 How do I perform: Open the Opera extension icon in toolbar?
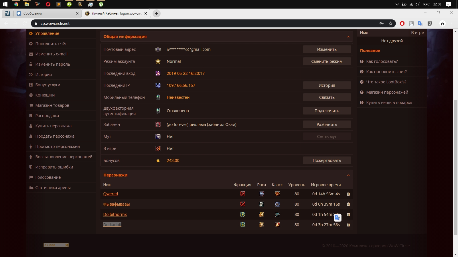click(402, 23)
